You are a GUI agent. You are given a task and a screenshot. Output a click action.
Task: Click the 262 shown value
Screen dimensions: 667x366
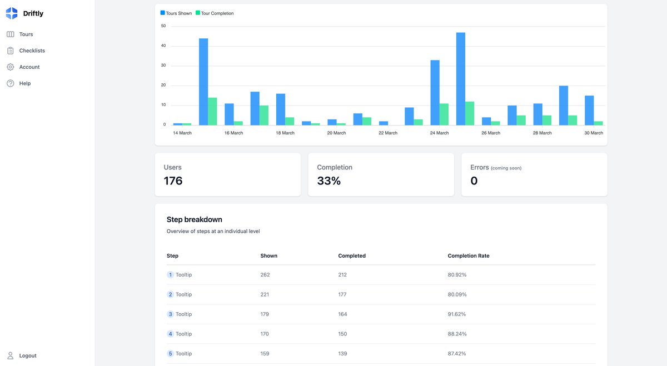coord(265,275)
